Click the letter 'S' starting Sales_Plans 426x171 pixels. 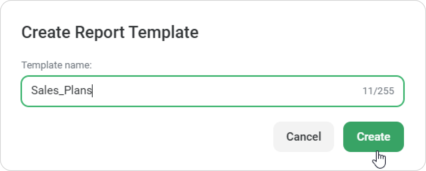(x=34, y=90)
